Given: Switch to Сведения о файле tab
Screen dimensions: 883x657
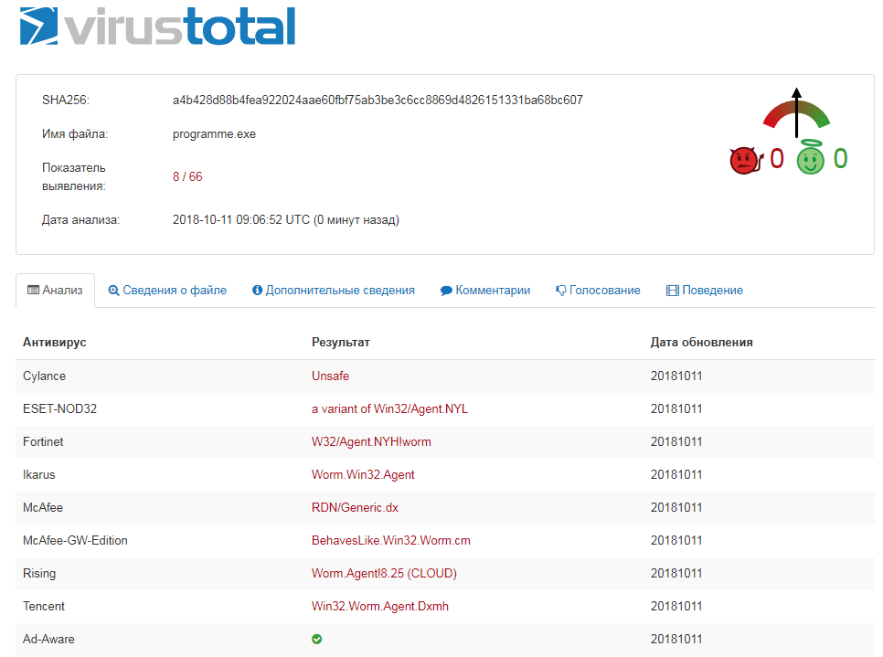Looking at the screenshot, I should [167, 290].
